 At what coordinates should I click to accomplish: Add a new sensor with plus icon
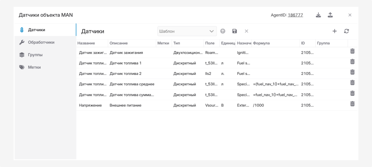tap(334, 31)
